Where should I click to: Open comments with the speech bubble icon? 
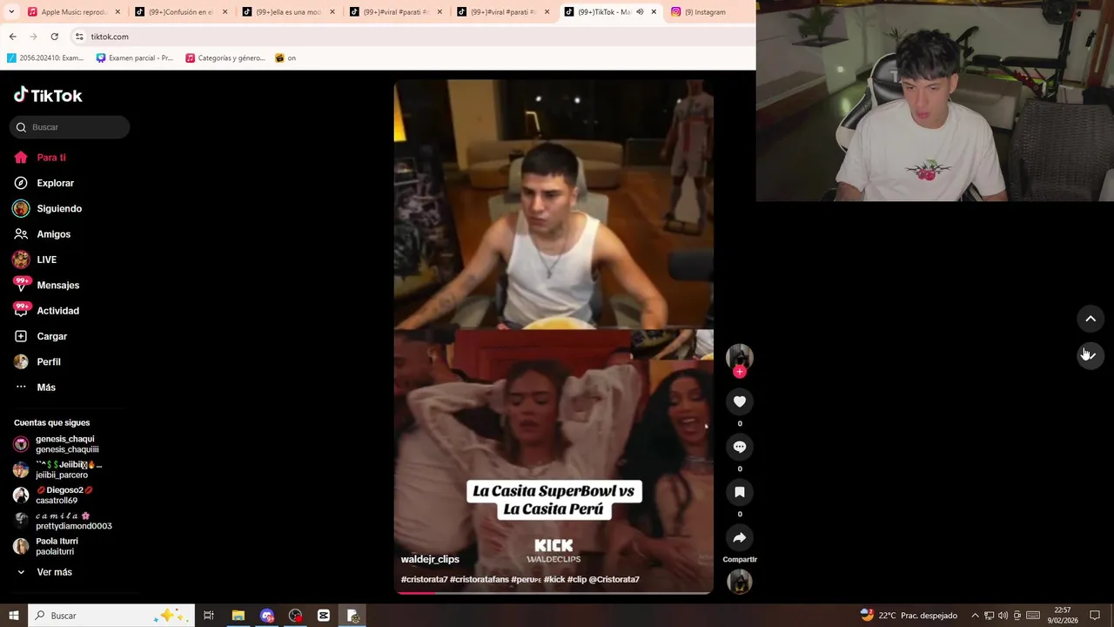[740, 447]
